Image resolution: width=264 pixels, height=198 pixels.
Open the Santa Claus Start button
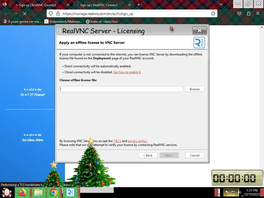click(x=7, y=193)
